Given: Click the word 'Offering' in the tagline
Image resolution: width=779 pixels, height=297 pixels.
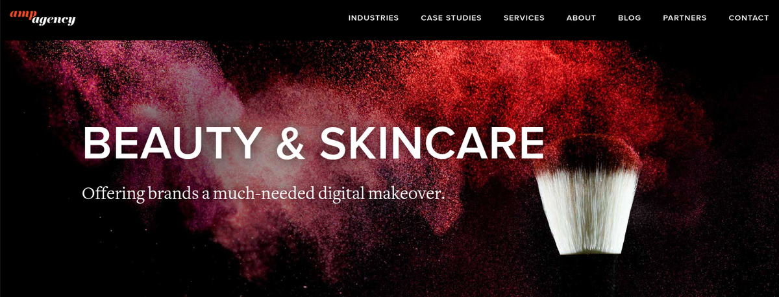Looking at the screenshot, I should (x=112, y=193).
